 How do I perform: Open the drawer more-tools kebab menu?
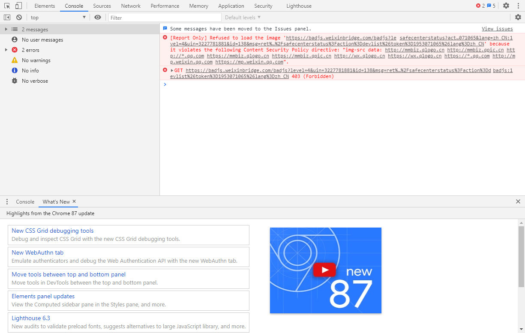tap(7, 201)
